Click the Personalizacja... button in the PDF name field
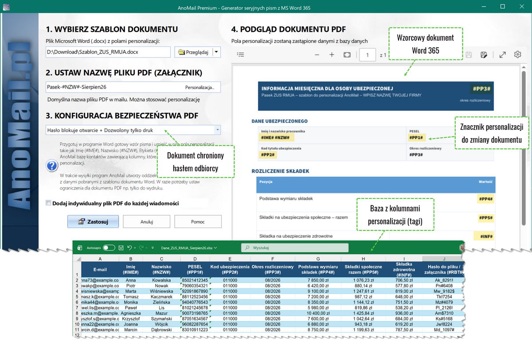Viewport: 532px width, 344px height. (200, 87)
